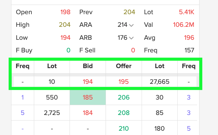Click the Bid column header
Screen dimensions: 218x135
coord(88,66)
